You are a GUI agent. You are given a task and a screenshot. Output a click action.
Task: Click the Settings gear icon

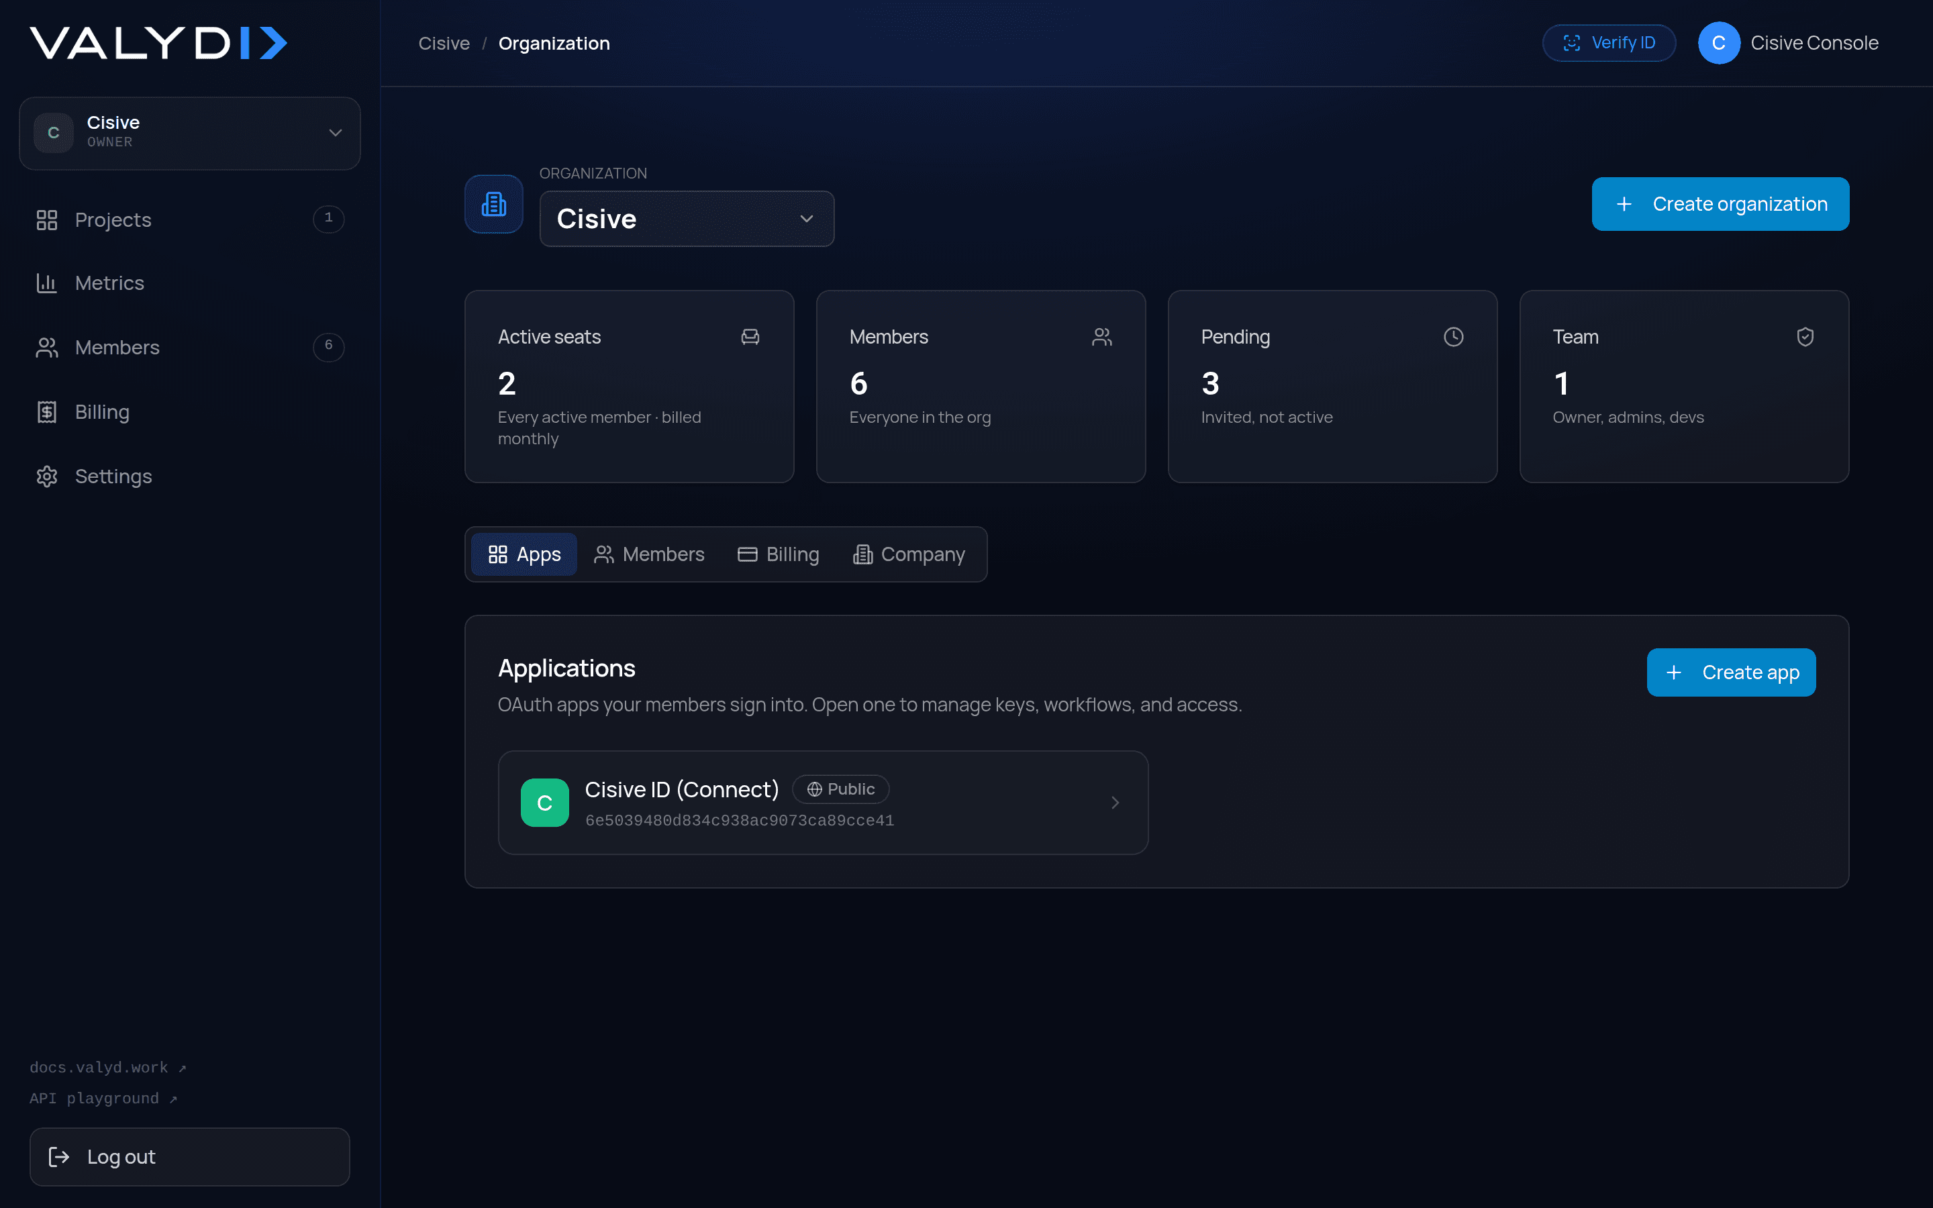[x=47, y=476]
